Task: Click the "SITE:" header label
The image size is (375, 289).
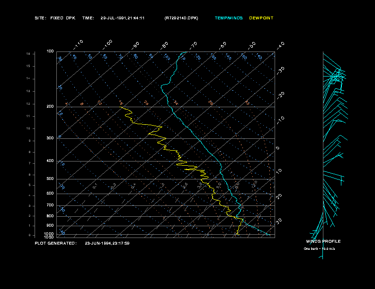Action: tap(40, 18)
